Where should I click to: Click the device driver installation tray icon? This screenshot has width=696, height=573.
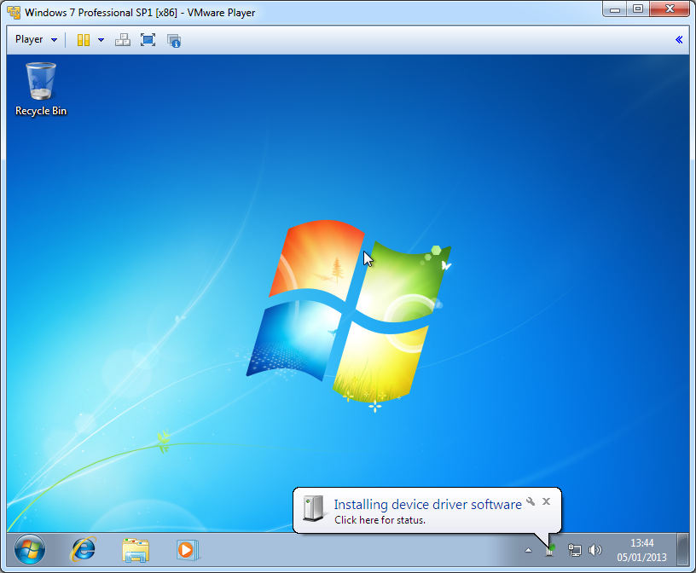click(x=551, y=550)
